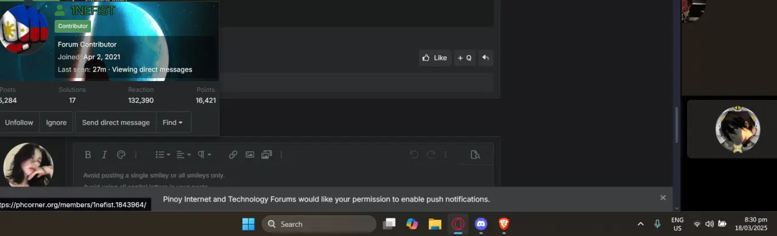Click the taskbar Search box

(319, 224)
